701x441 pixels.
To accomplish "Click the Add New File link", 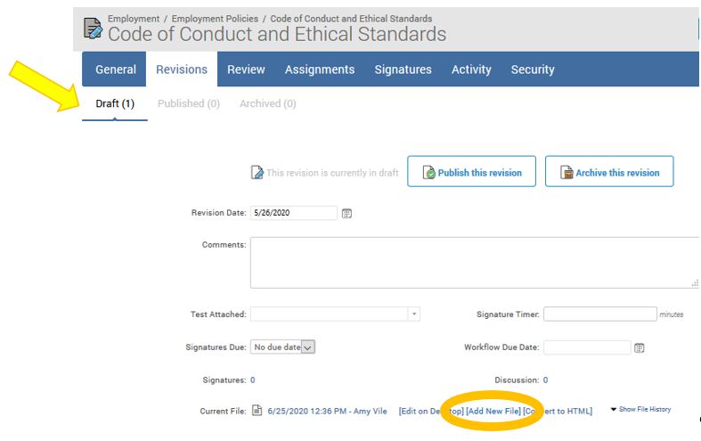I will [x=493, y=411].
